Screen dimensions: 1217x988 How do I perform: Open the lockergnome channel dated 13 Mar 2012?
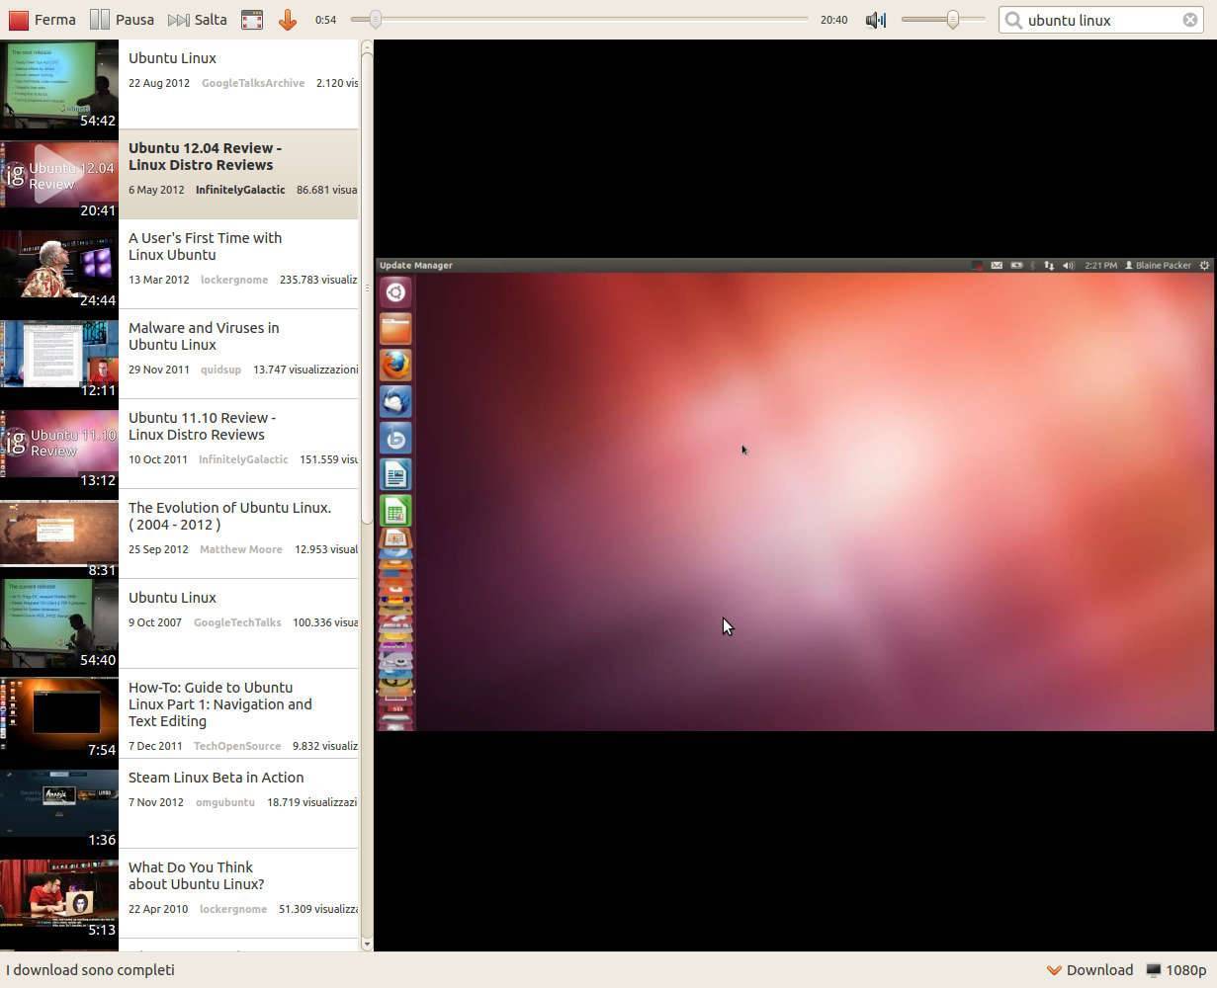tap(234, 280)
